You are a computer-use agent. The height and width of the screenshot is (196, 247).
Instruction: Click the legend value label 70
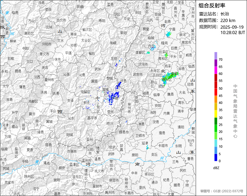[x=220, y=60]
